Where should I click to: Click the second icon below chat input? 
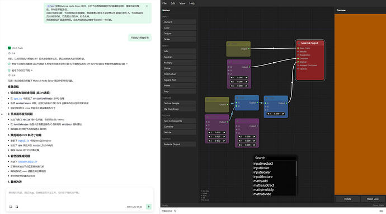click(17, 207)
